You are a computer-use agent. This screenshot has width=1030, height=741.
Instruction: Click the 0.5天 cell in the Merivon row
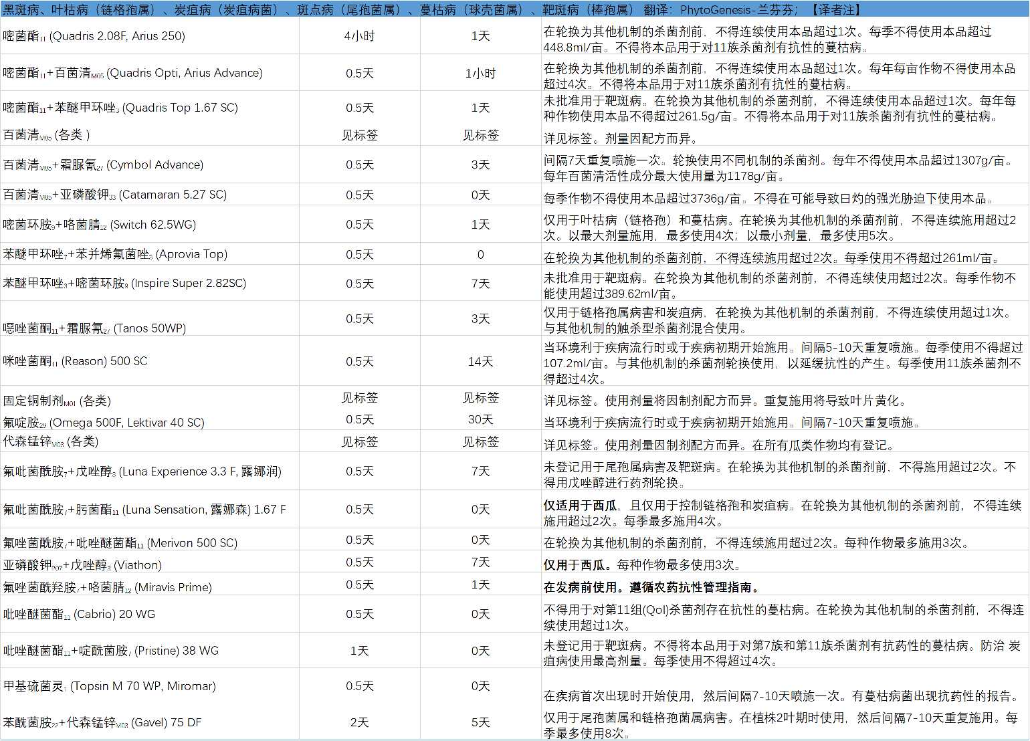pos(360,540)
